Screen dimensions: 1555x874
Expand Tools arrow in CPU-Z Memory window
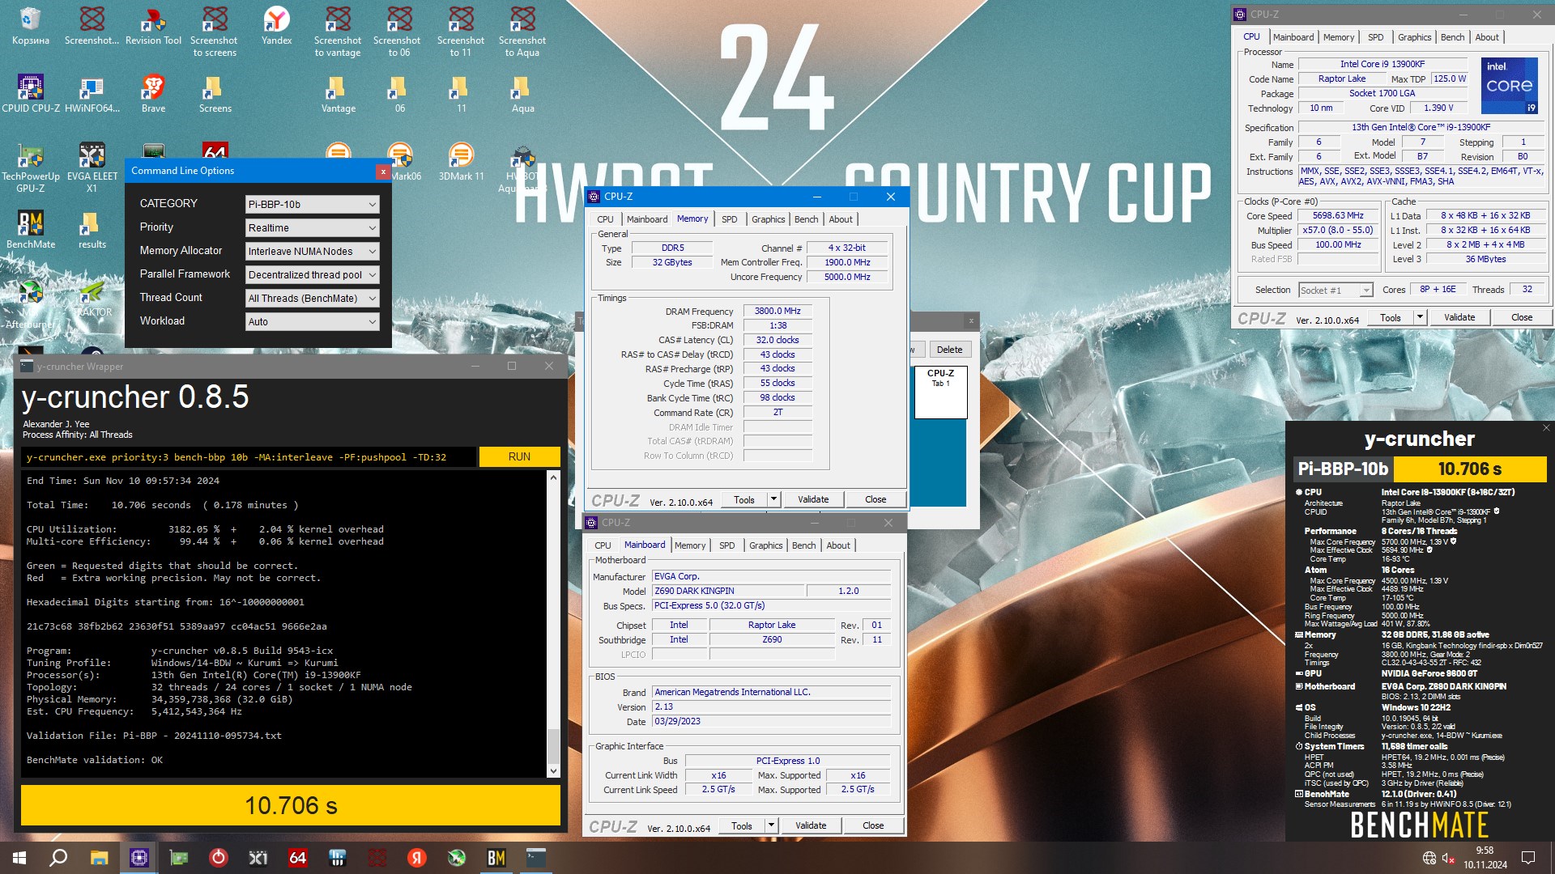[773, 499]
